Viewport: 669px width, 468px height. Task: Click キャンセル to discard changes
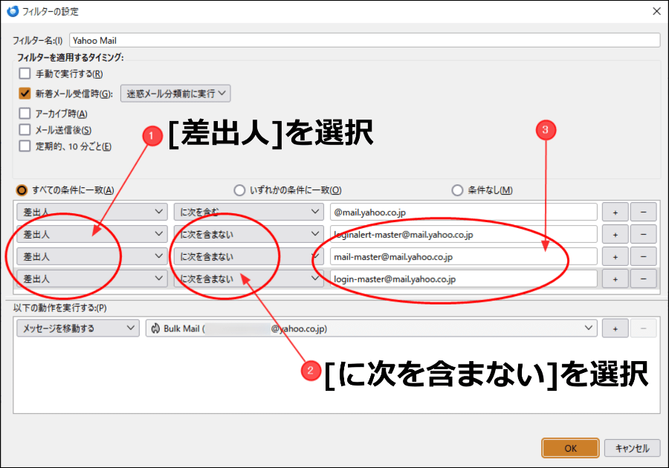click(x=633, y=448)
